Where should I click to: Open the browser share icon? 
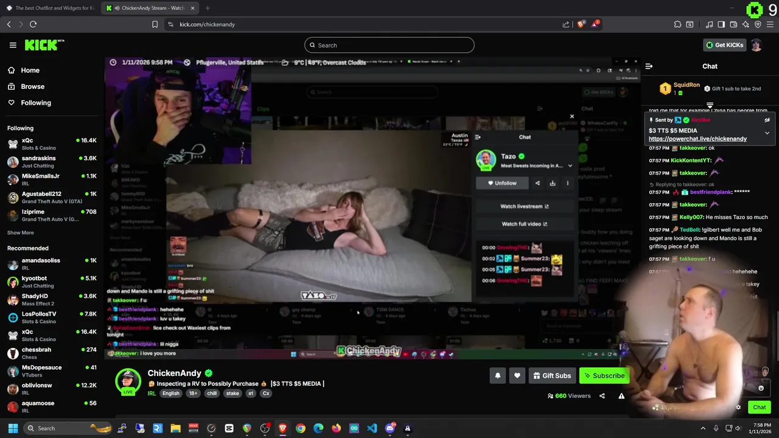(566, 24)
